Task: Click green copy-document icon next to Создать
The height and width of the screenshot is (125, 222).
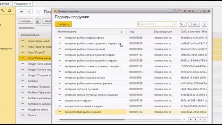Action: [x=37, y=21]
